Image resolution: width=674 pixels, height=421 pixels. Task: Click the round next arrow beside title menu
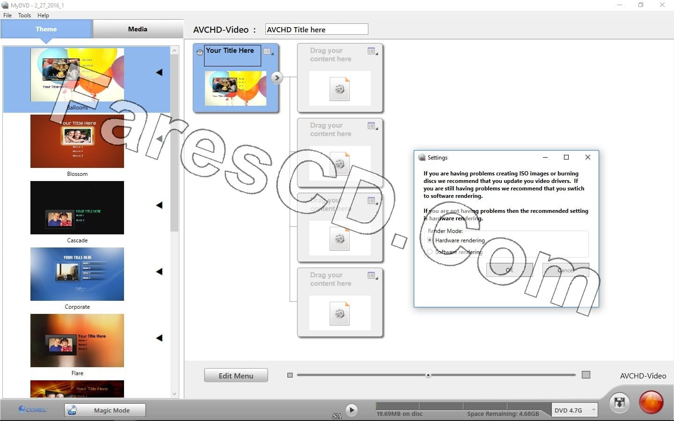(277, 78)
